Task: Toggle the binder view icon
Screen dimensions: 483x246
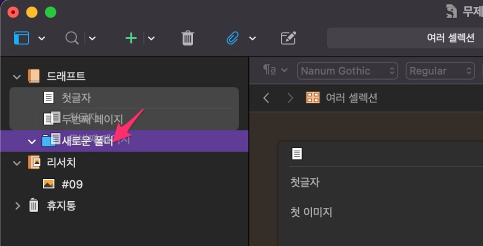Action: 21,38
